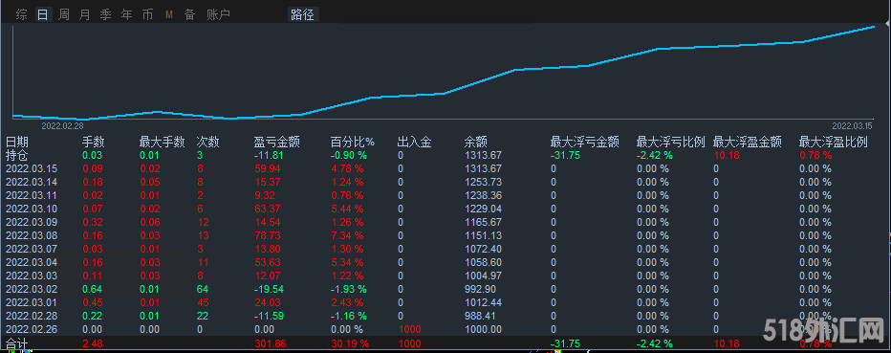Click the 路径 button
The width and height of the screenshot is (891, 353).
tap(302, 14)
